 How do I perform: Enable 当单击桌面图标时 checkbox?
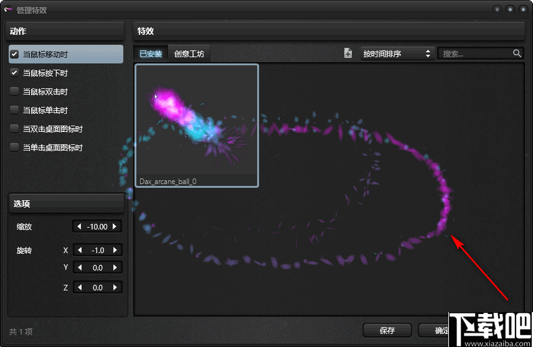[14, 147]
